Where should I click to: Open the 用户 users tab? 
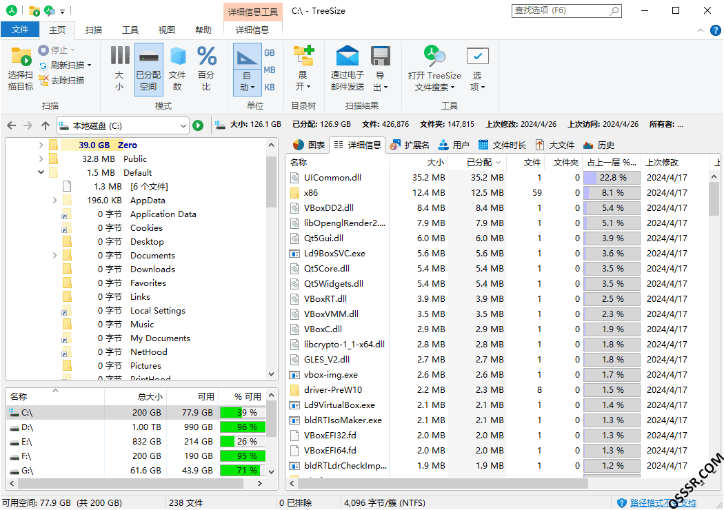(454, 145)
